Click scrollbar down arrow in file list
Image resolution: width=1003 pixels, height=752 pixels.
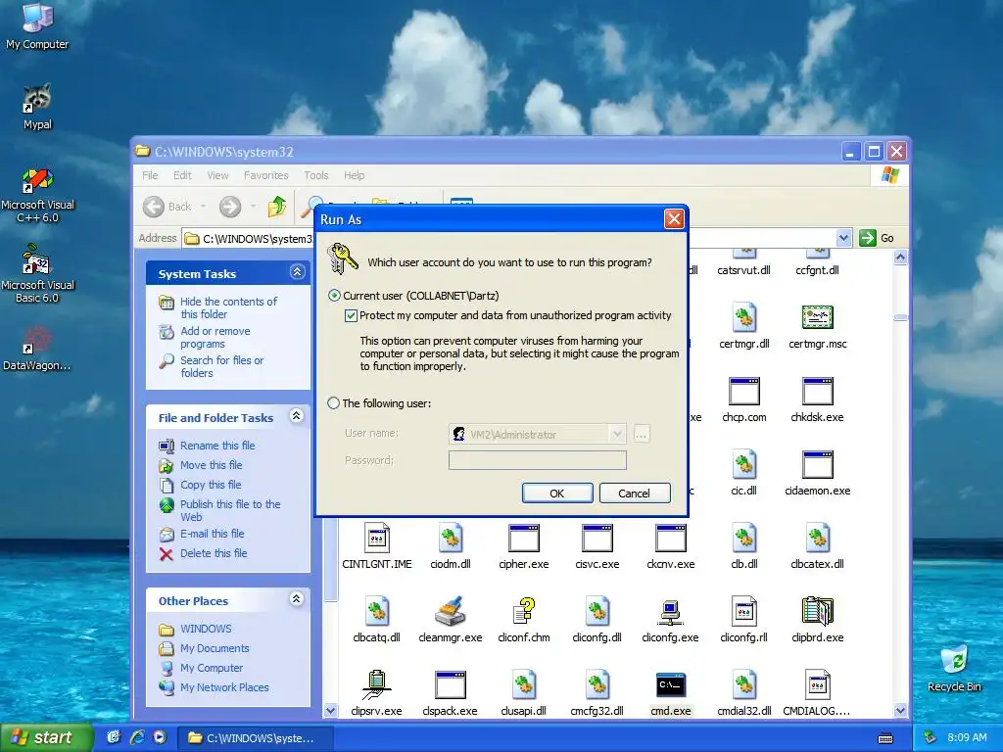pos(901,711)
